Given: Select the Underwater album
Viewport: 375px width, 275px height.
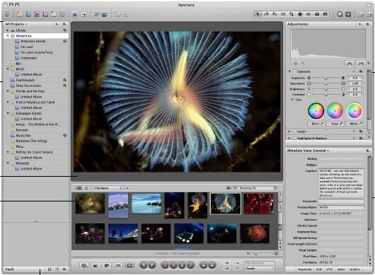Looking at the screenshot, I should (x=29, y=58).
